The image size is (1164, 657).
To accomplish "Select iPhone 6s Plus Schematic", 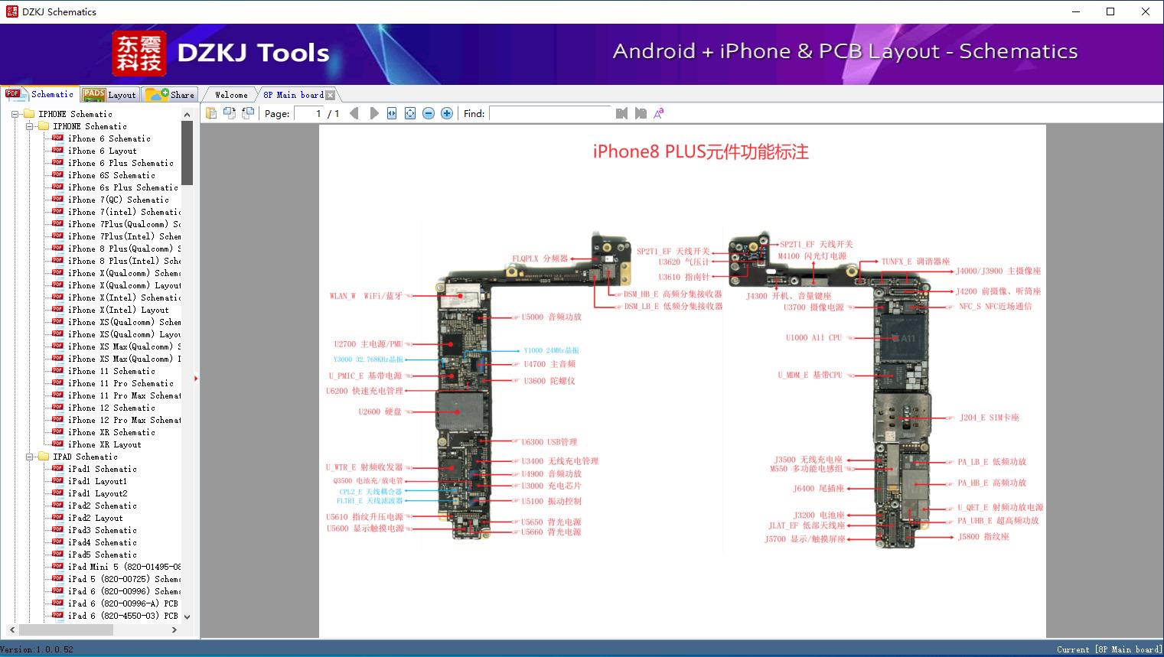I will tap(122, 187).
